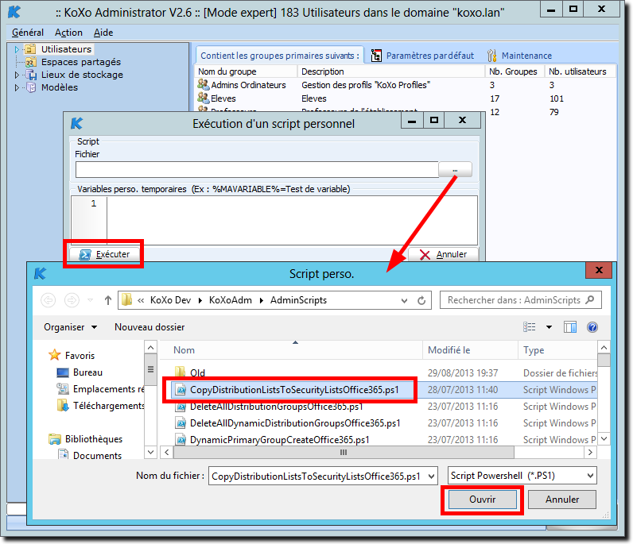Click the Fichier path input field
The height and width of the screenshot is (544, 633).
[257, 169]
